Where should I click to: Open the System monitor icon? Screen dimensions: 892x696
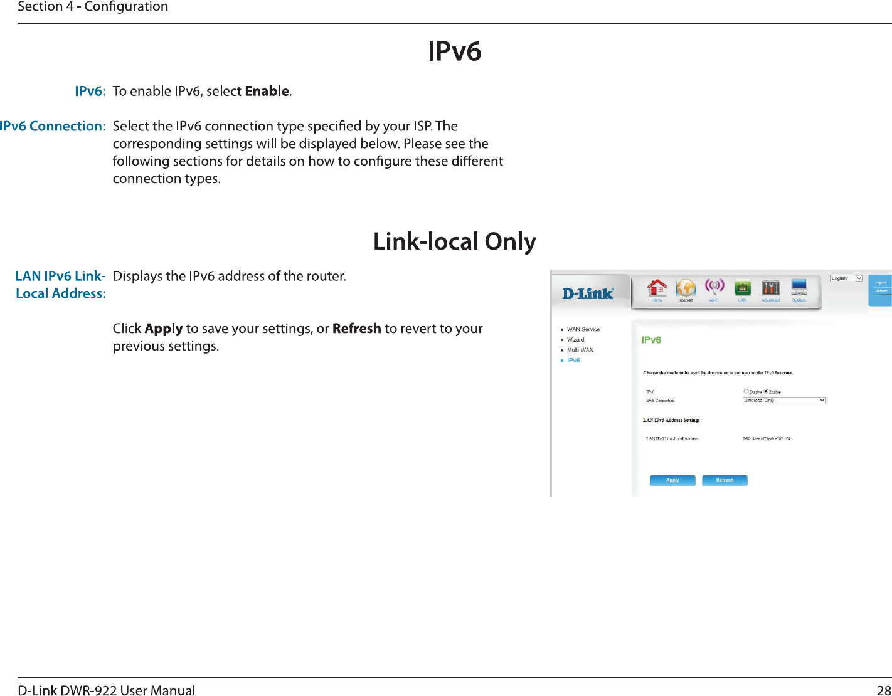pyautogui.click(x=799, y=288)
